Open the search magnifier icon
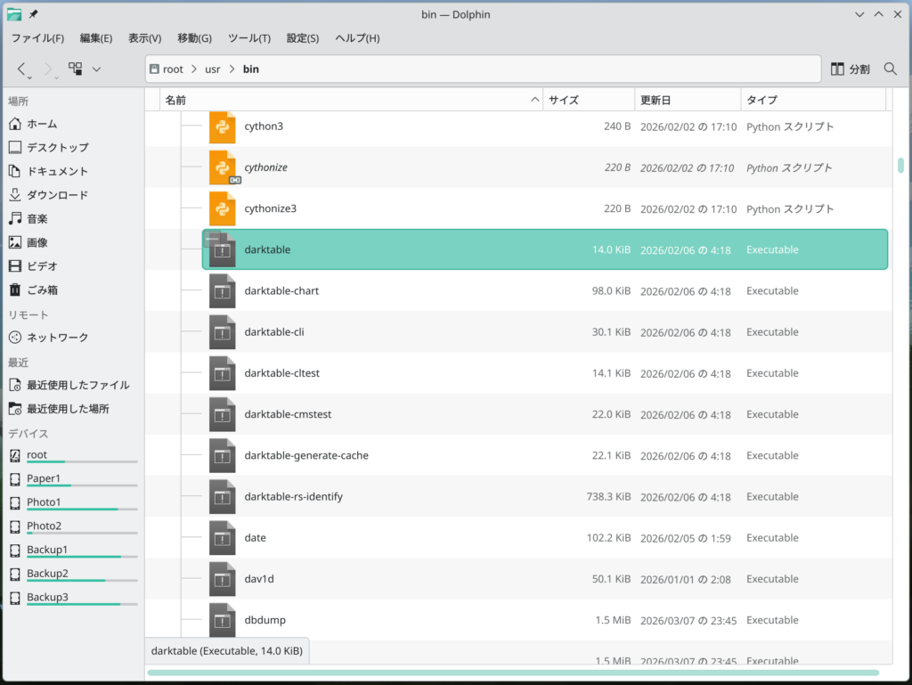The image size is (912, 685). click(x=890, y=69)
